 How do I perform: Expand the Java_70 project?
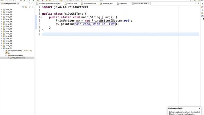pyautogui.click(x=1, y=46)
